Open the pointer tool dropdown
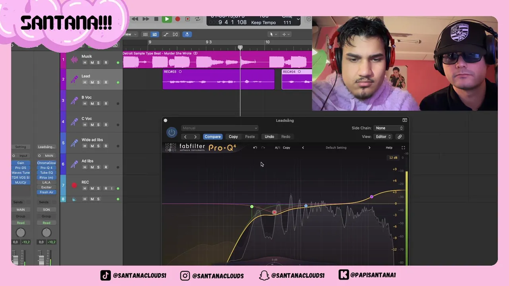509x286 pixels. click(x=273, y=35)
